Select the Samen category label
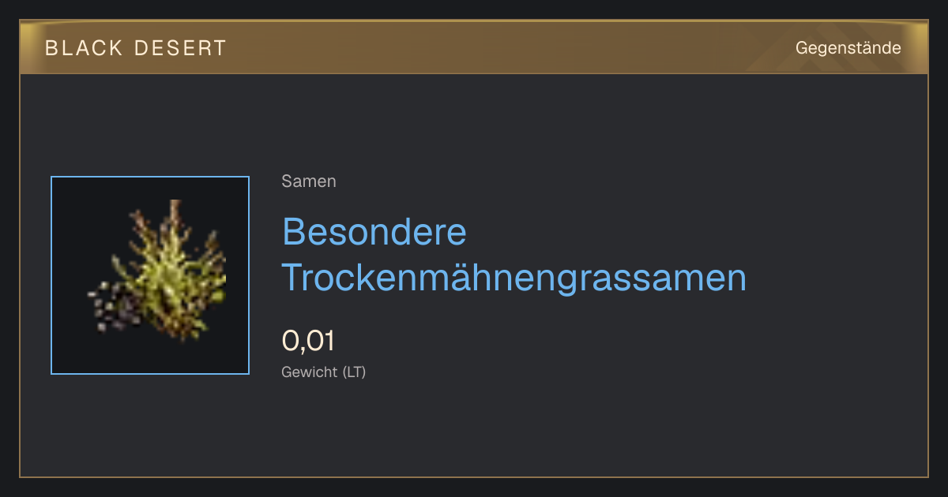The width and height of the screenshot is (948, 497). pyautogui.click(x=309, y=181)
